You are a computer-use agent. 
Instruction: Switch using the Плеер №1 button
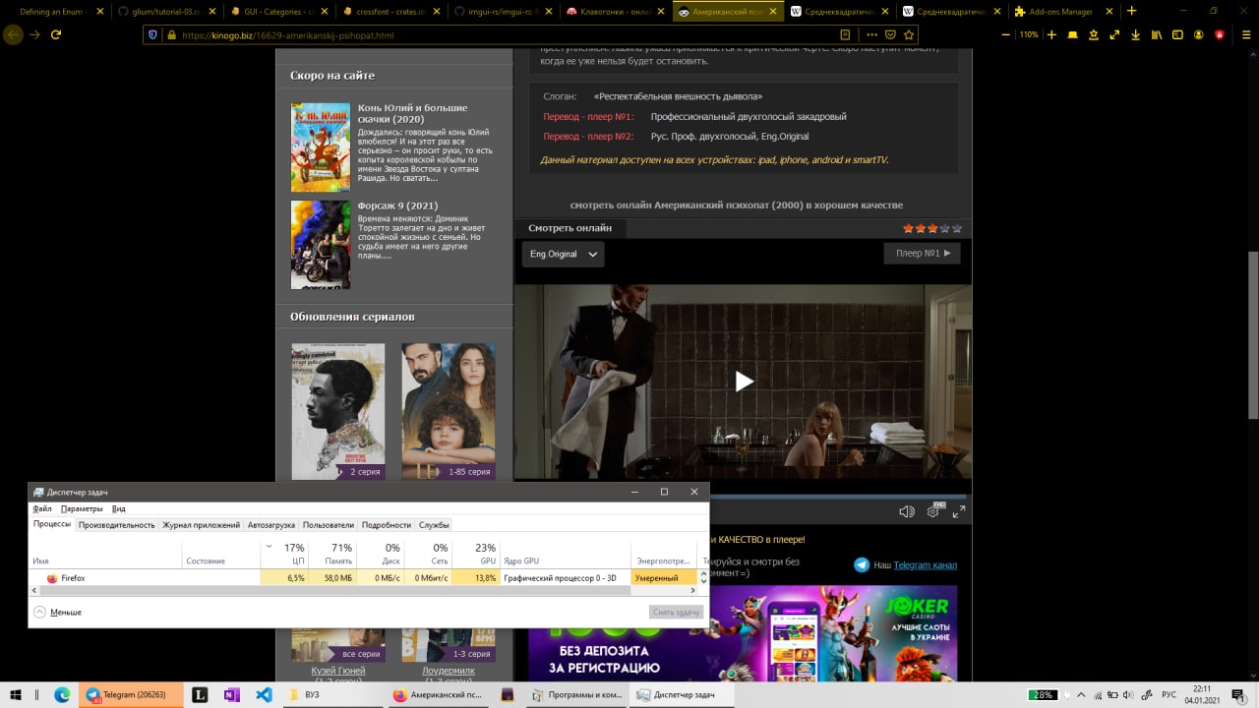(x=922, y=253)
